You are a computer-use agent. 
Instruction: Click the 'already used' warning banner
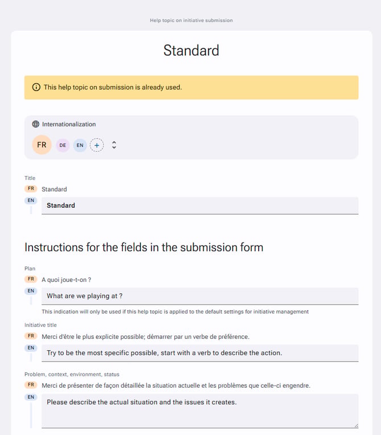tap(191, 87)
